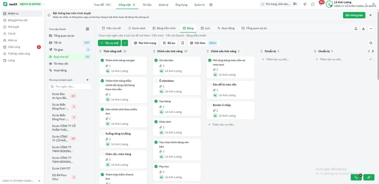Open the 'Tài liệu' top menu
The height and width of the screenshot is (184, 379).
click(x=147, y=5)
